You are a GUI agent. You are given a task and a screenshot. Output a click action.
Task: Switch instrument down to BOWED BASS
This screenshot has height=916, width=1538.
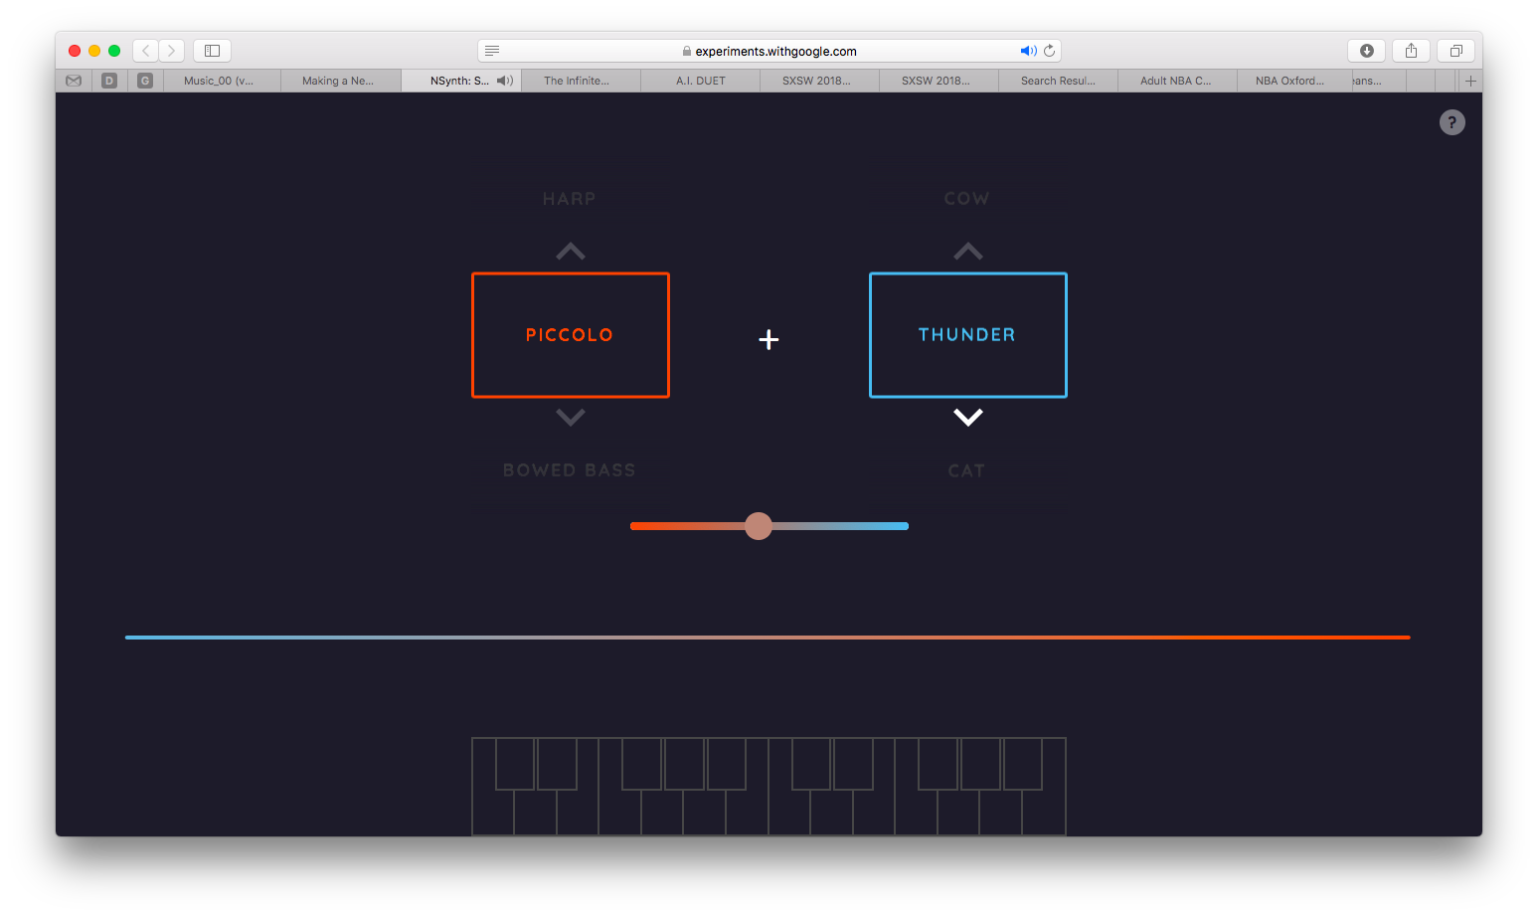pos(570,417)
